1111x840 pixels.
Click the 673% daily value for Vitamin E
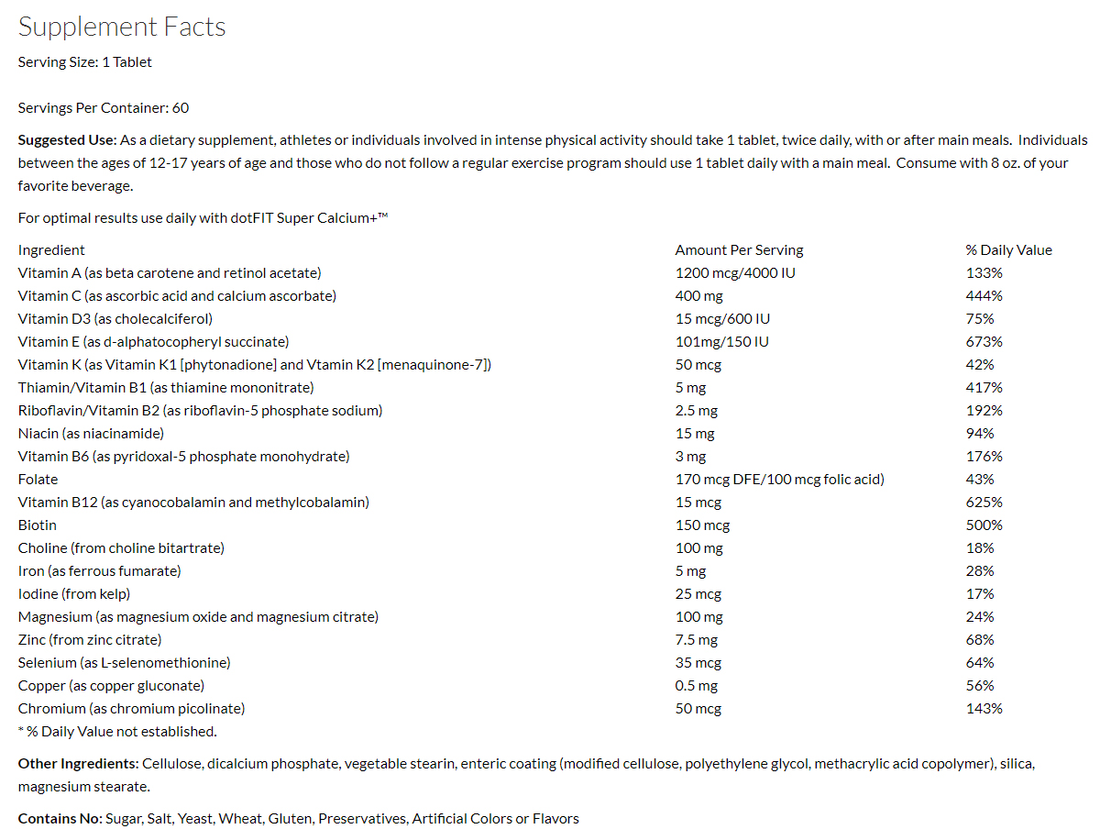tap(984, 342)
